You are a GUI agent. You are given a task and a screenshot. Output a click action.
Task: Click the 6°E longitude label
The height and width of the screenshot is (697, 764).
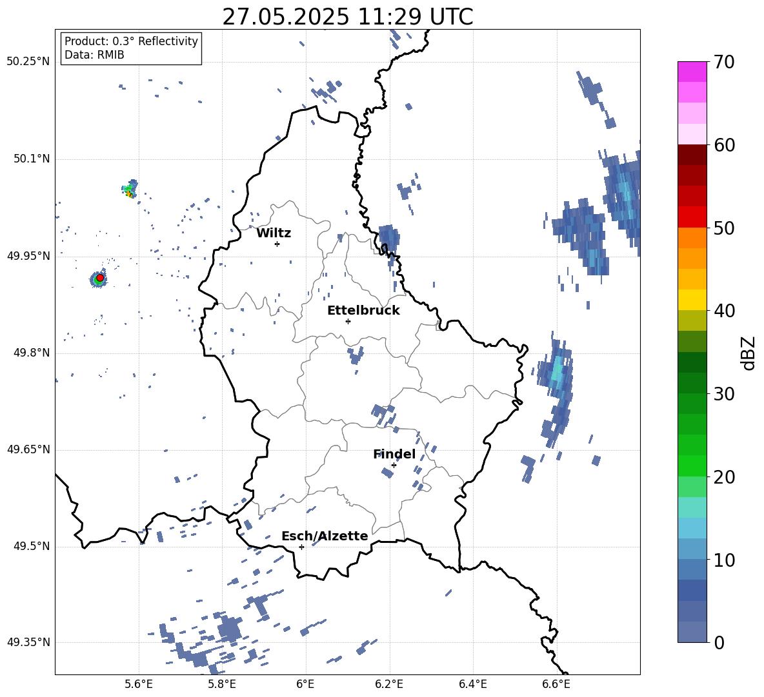coord(305,684)
